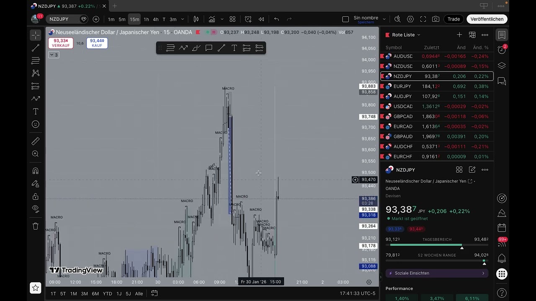
Task: Open the chats panel in right sidebar
Action: pyautogui.click(x=502, y=81)
